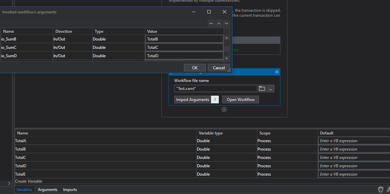Viewport: 390px width, 194px height.
Task: Change variable type of TotalA
Action: [x=226, y=141]
